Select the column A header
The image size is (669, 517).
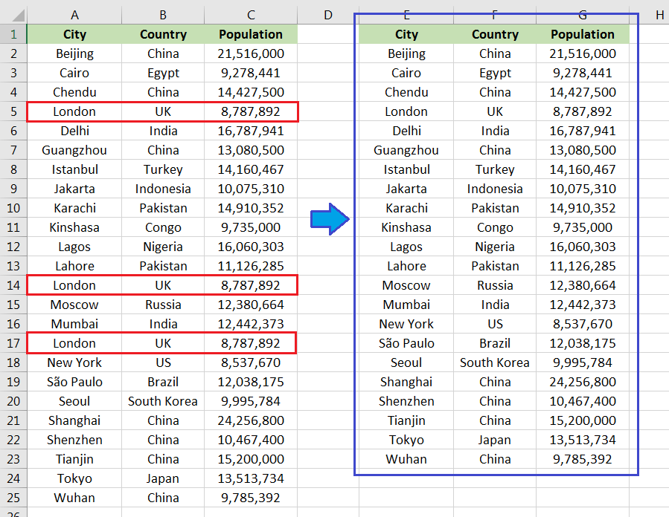point(74,15)
